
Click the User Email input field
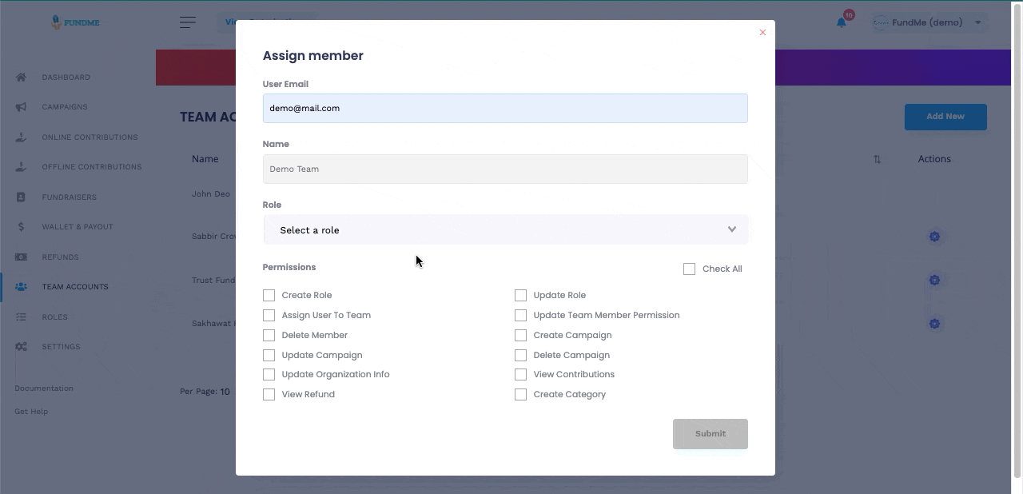(505, 108)
